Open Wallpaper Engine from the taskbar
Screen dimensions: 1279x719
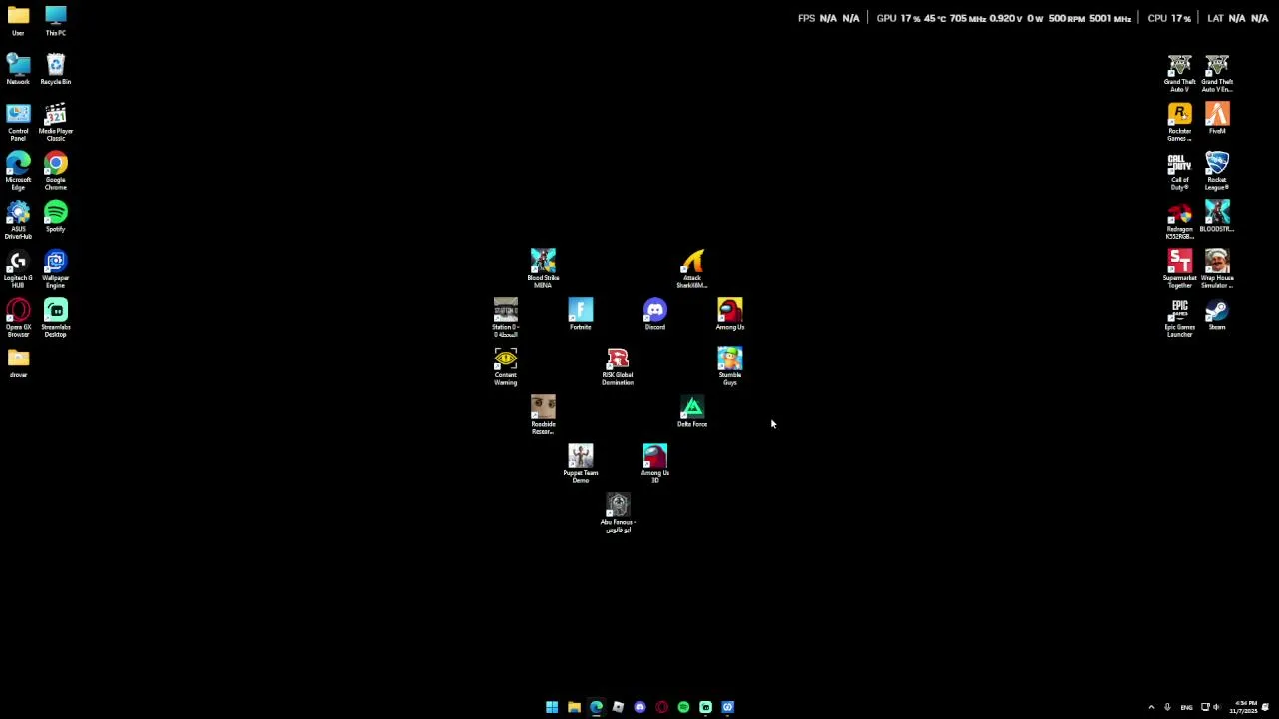pyautogui.click(x=727, y=707)
